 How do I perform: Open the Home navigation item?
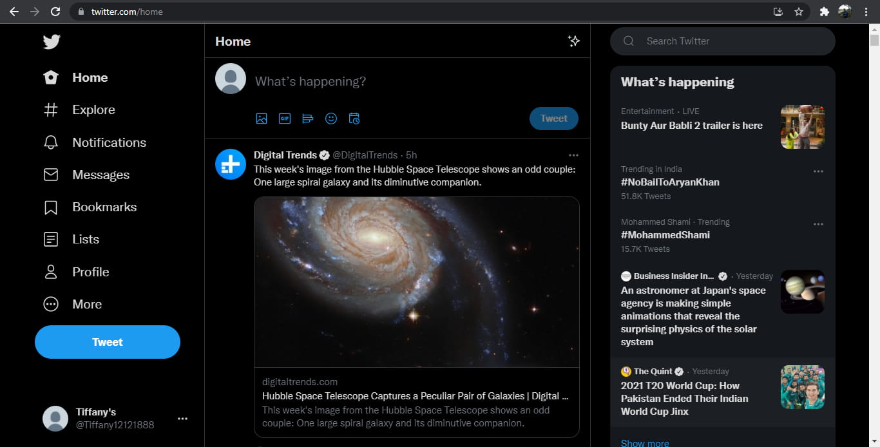click(75, 77)
